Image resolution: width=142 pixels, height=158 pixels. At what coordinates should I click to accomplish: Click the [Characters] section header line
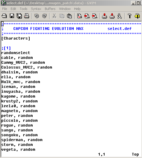tap(16, 38)
